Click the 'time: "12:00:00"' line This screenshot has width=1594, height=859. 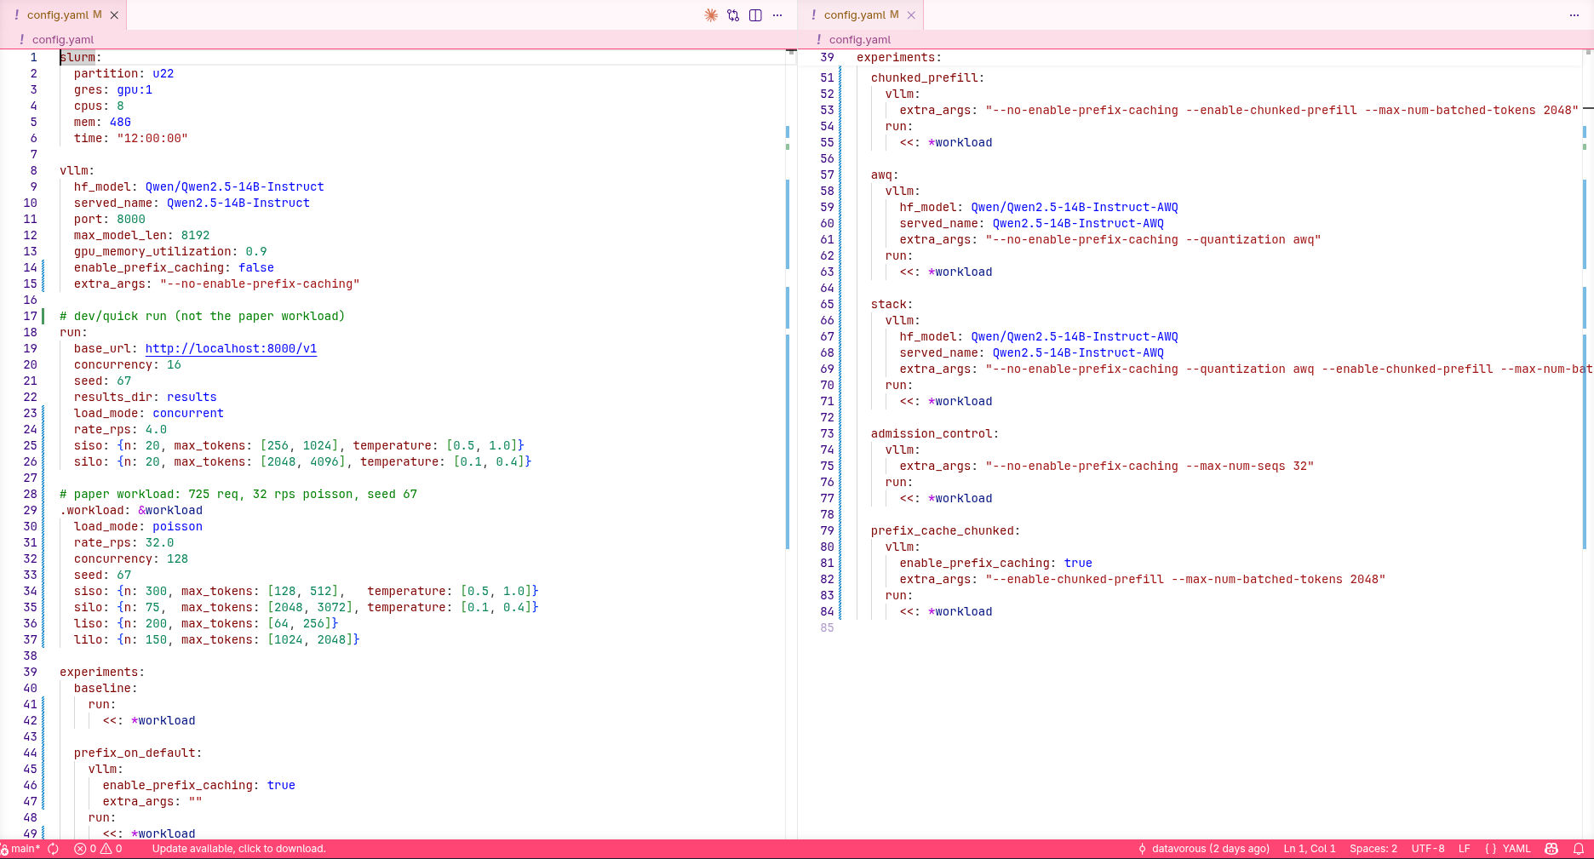(x=130, y=138)
